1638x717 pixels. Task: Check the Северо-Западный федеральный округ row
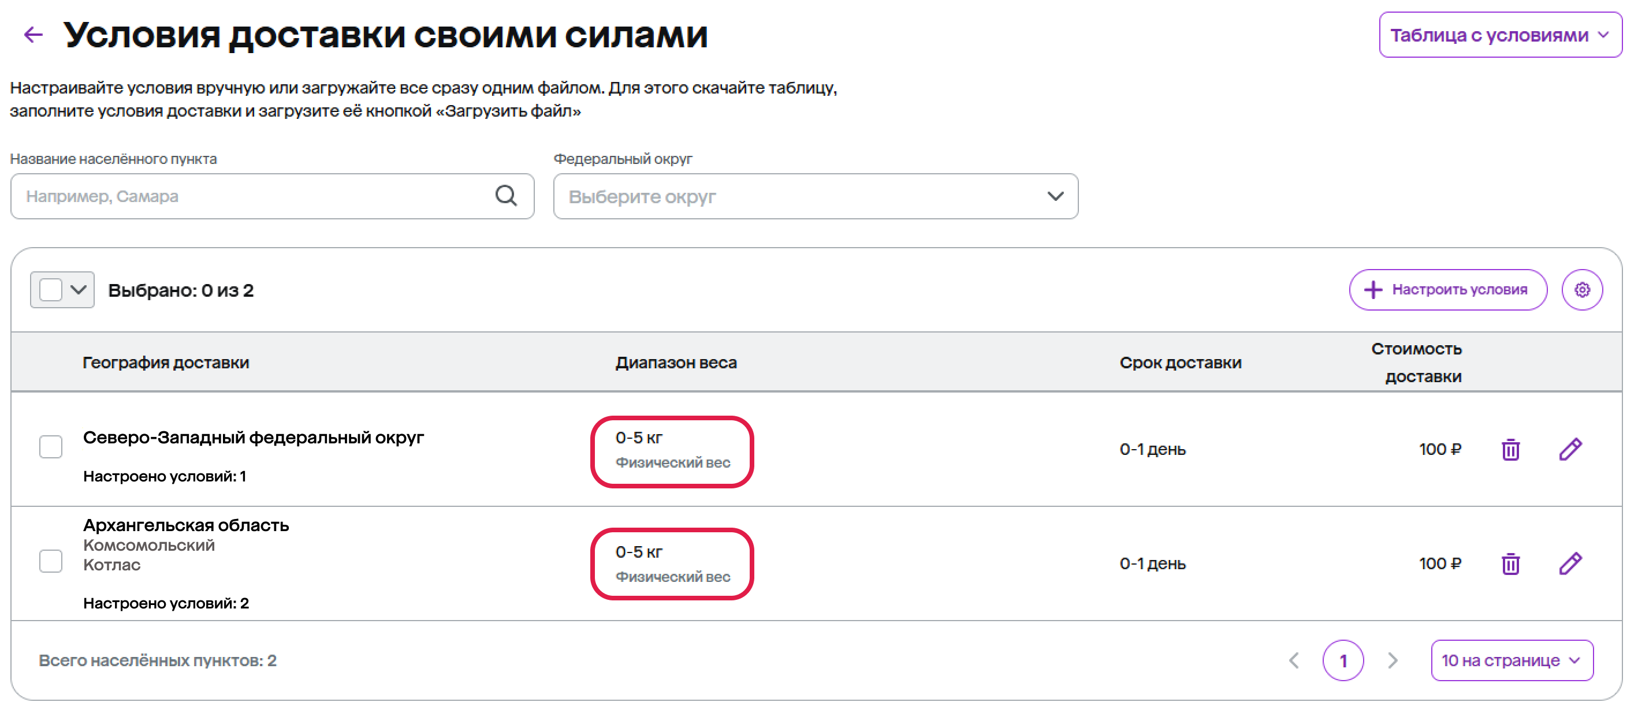[x=51, y=446]
